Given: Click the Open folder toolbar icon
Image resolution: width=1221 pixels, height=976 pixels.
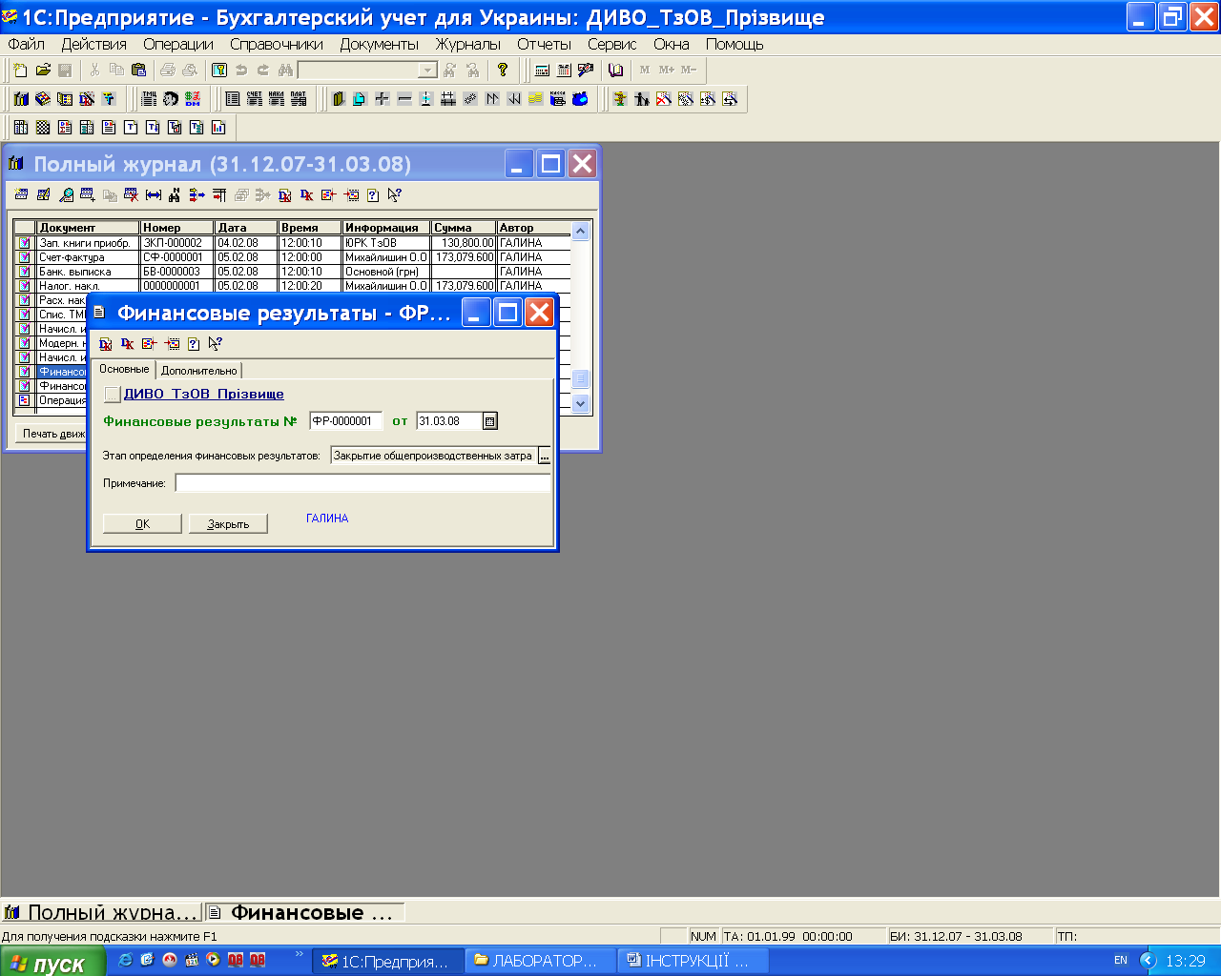Looking at the screenshot, I should point(43,70).
